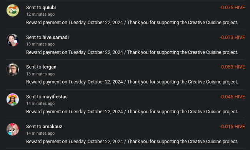250x150 pixels.
Task: Click the tergan username link
Action: tap(50, 67)
